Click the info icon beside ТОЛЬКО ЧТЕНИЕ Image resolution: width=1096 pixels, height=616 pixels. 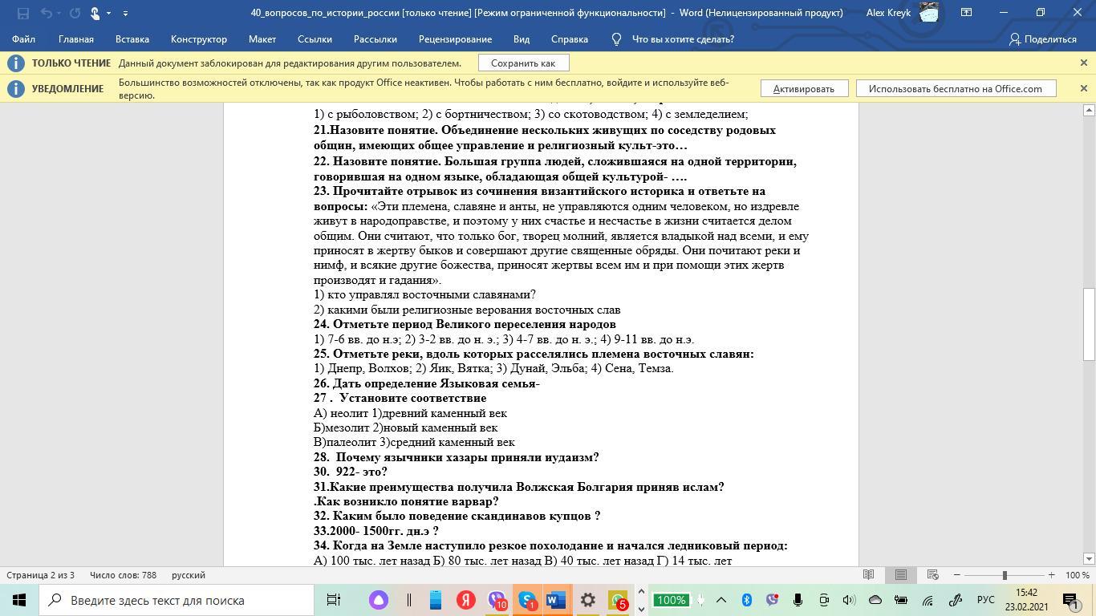pyautogui.click(x=15, y=63)
